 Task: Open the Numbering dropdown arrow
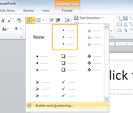click(x=43, y=20)
